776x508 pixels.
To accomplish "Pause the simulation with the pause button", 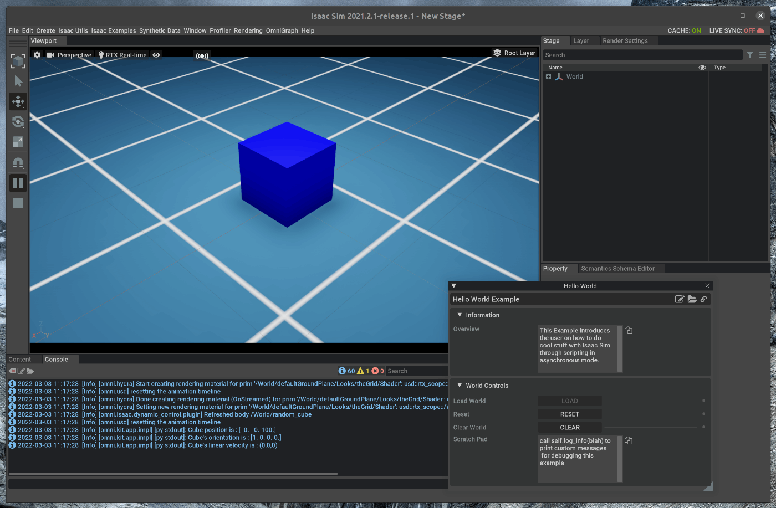I will 18,183.
